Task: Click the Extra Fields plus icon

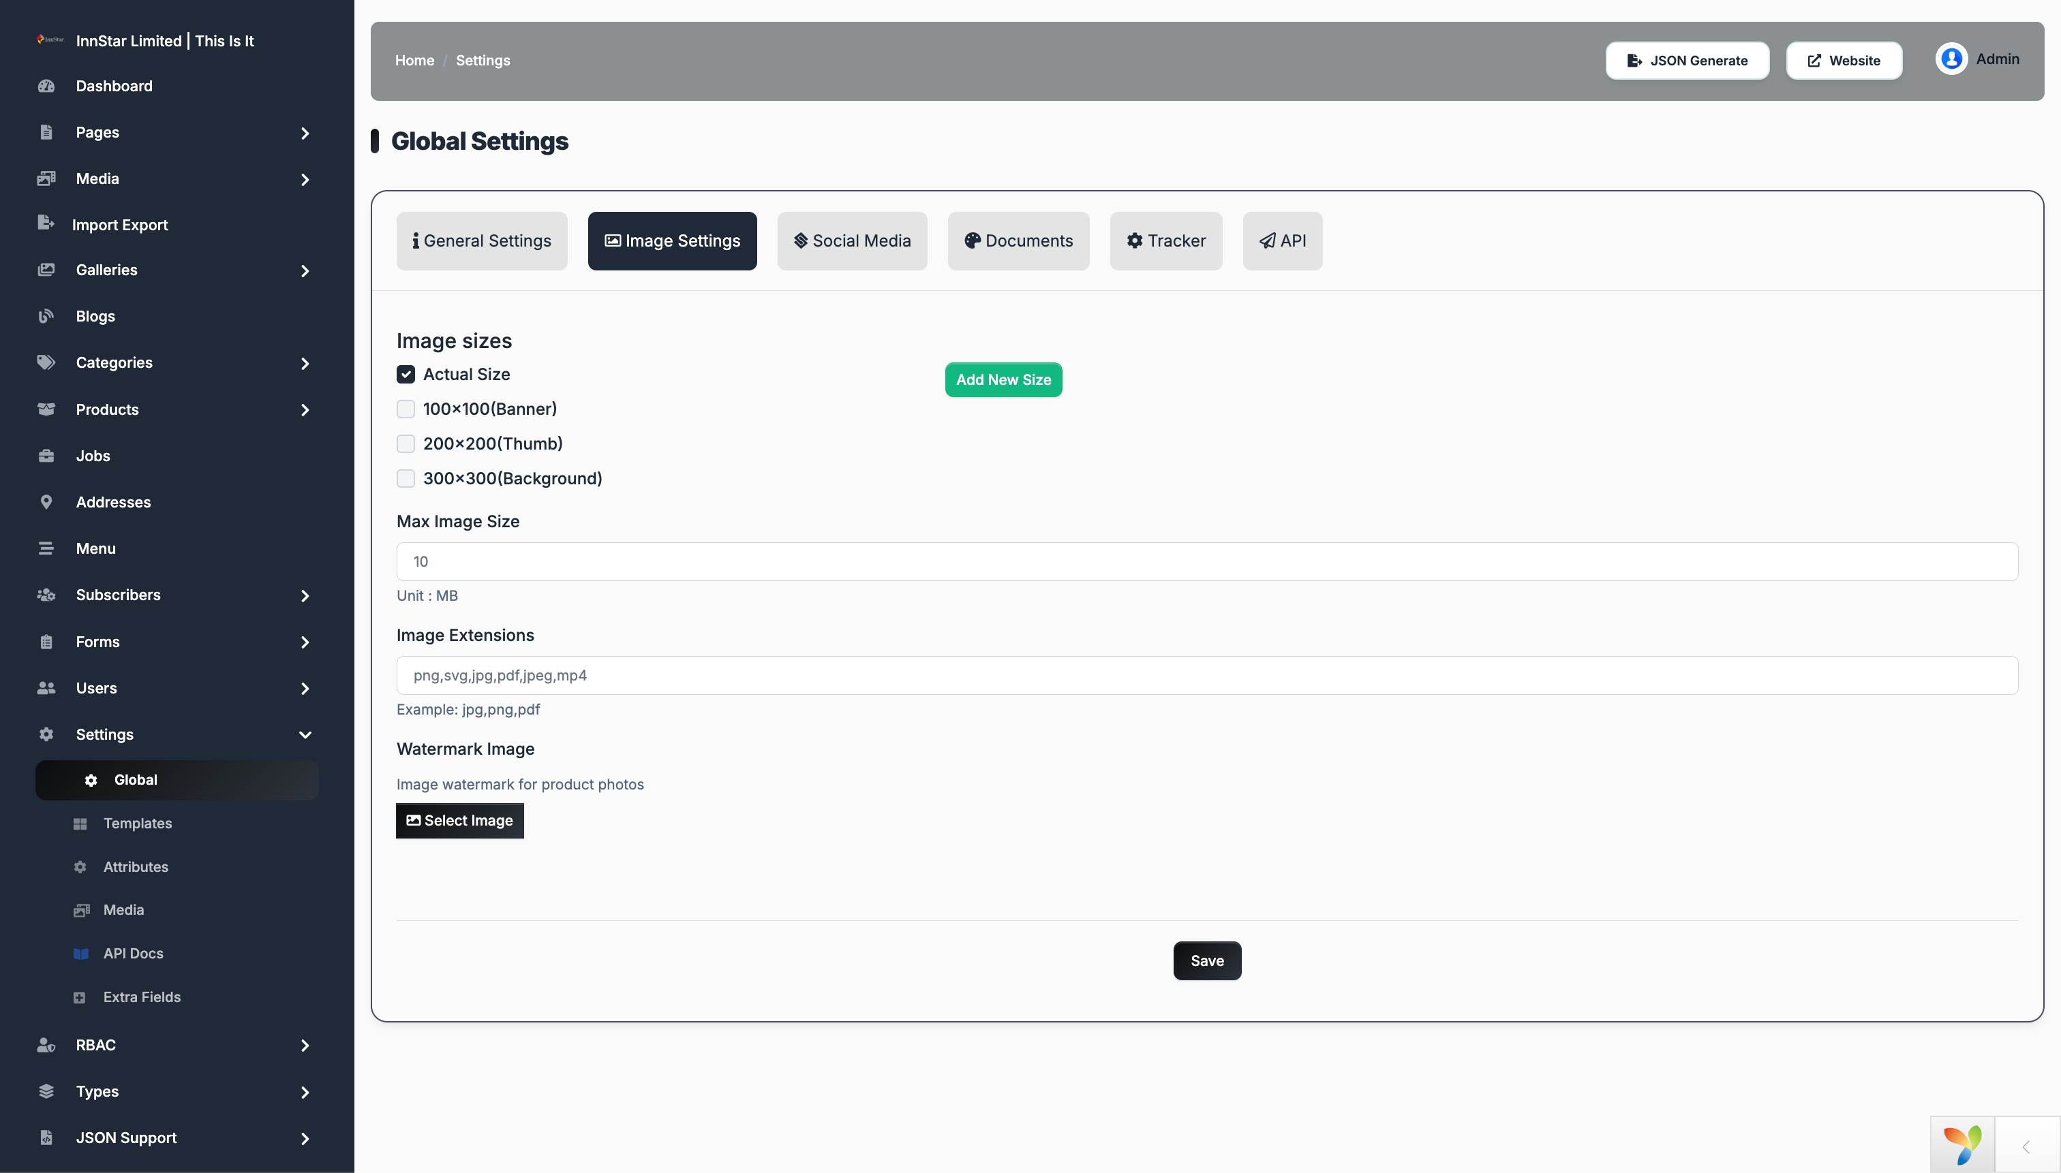Action: [x=79, y=997]
